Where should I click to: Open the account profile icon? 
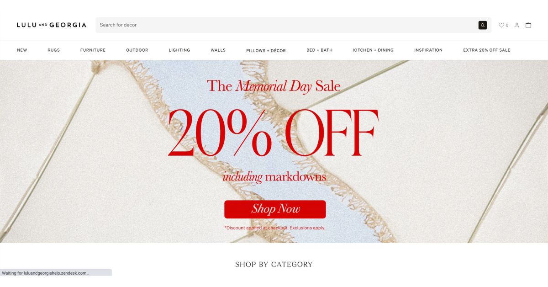517,25
